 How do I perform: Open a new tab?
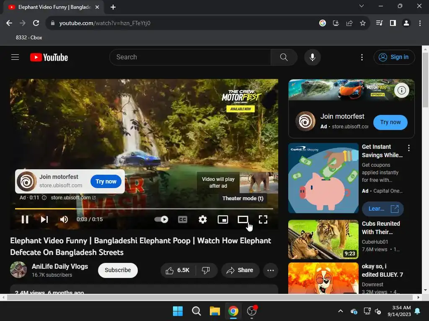(113, 7)
